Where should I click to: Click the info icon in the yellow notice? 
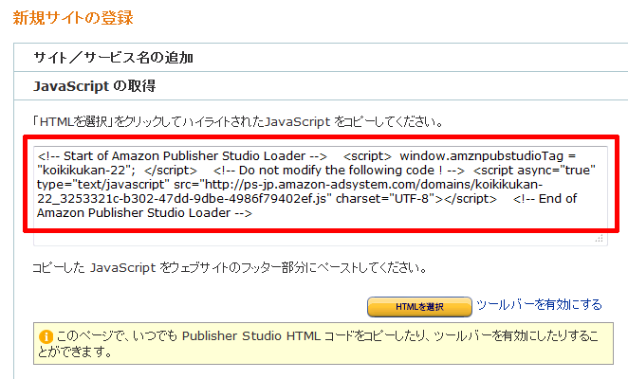coord(46,336)
